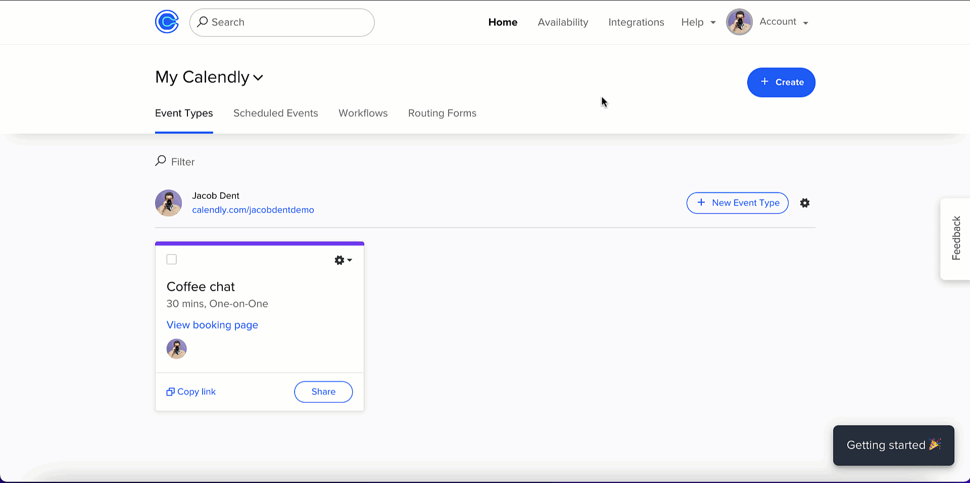The image size is (970, 483).
Task: Open the My Calendly dropdown chevron
Action: click(x=258, y=78)
